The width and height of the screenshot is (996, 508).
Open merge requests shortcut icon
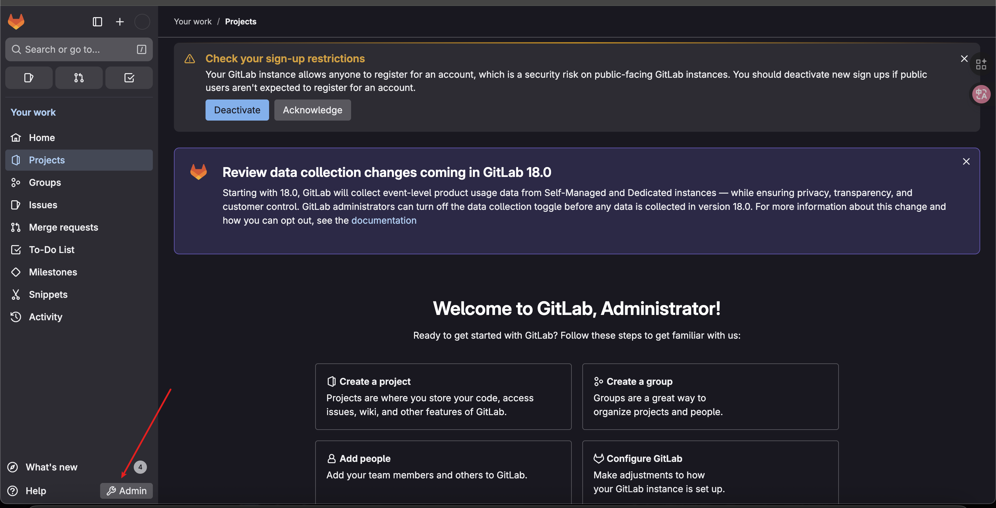(79, 78)
